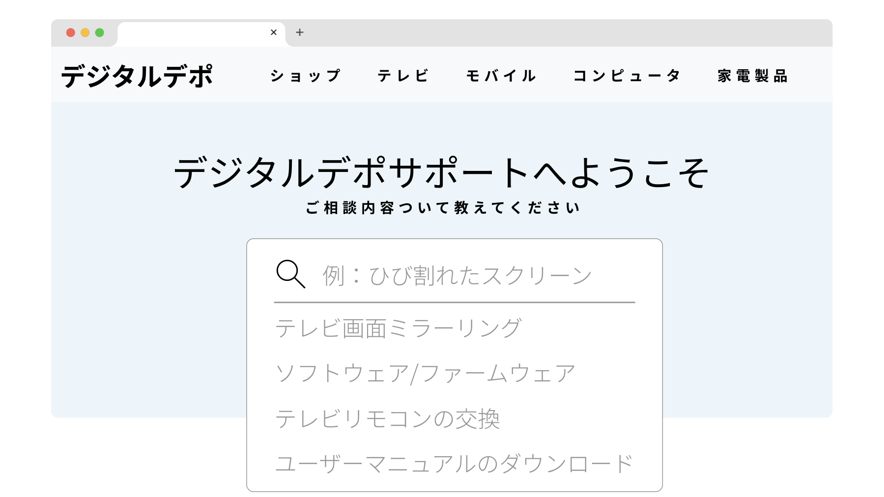The height and width of the screenshot is (497, 884).
Task: Open the ショップ navigation menu
Action: tap(305, 76)
